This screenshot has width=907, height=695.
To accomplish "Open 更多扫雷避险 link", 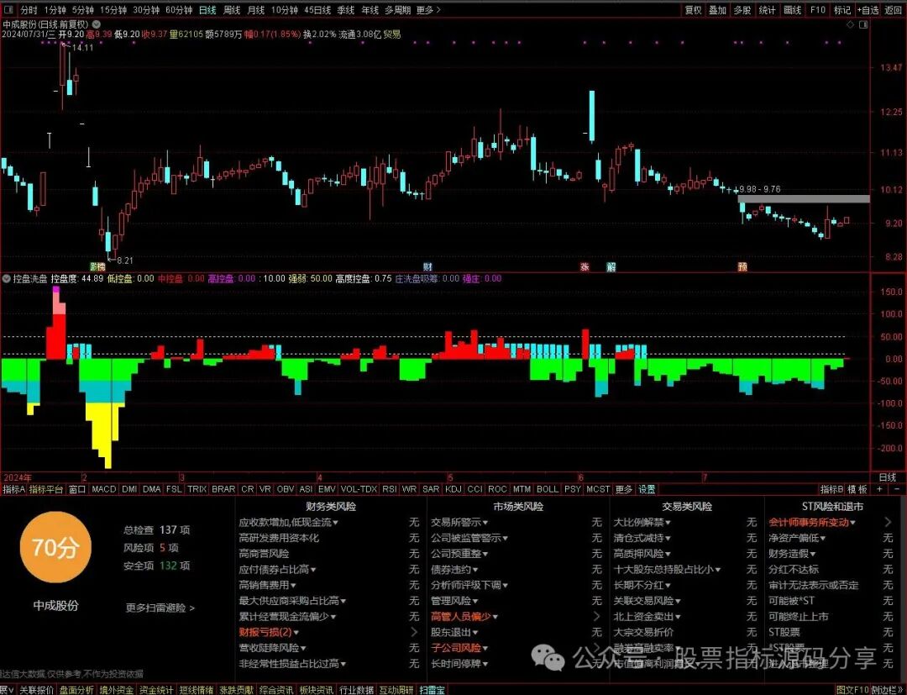I will (x=160, y=608).
